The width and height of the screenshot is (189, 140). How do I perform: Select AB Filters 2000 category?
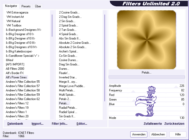tap(15, 69)
